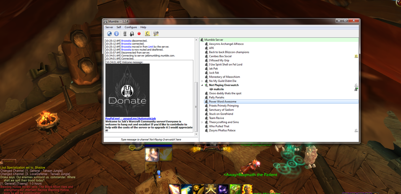The height and width of the screenshot is (194, 401).
Task: Select the Priests Primely Primping channel
Action: point(224,106)
